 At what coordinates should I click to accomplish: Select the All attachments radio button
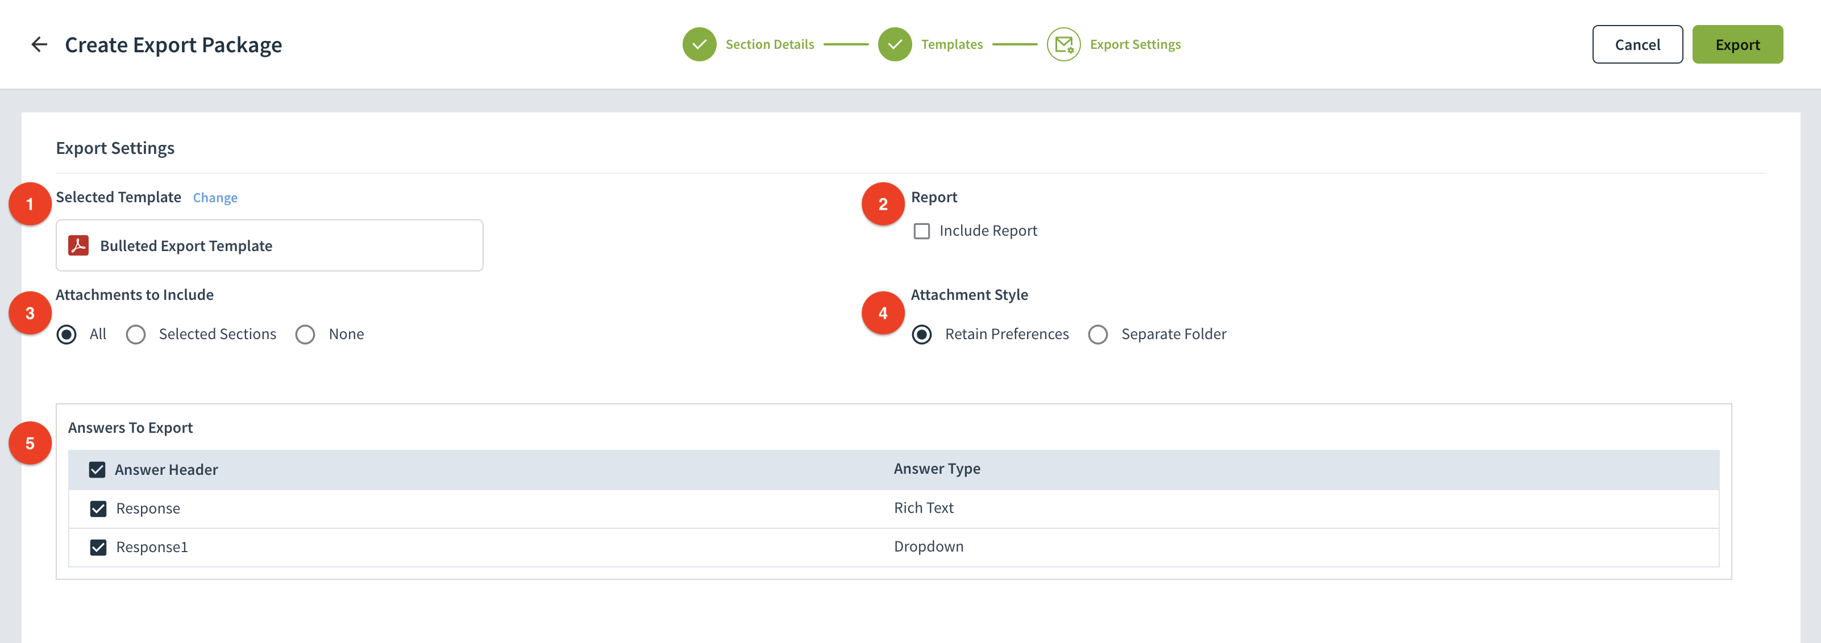pyautogui.click(x=66, y=334)
